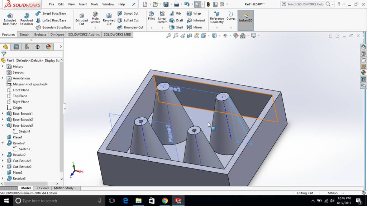367x206 pixels.
Task: Select the Front Plane item
Action: pos(21,90)
